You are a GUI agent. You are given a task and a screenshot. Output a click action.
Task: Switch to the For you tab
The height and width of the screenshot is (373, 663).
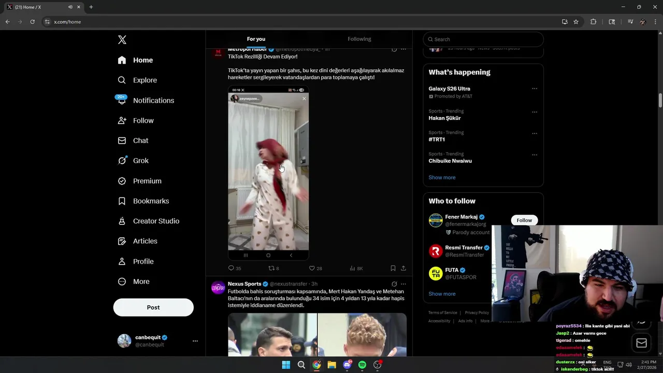pyautogui.click(x=256, y=39)
